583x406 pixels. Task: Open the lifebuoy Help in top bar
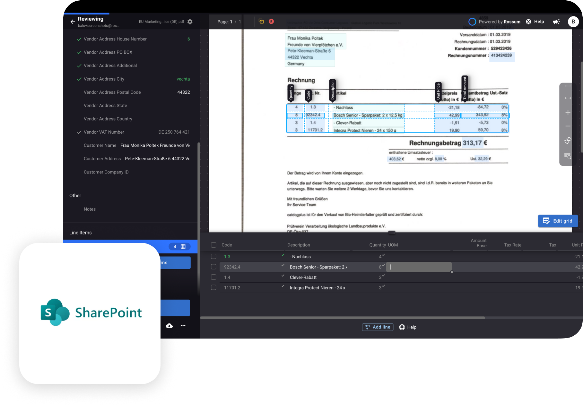tap(535, 22)
